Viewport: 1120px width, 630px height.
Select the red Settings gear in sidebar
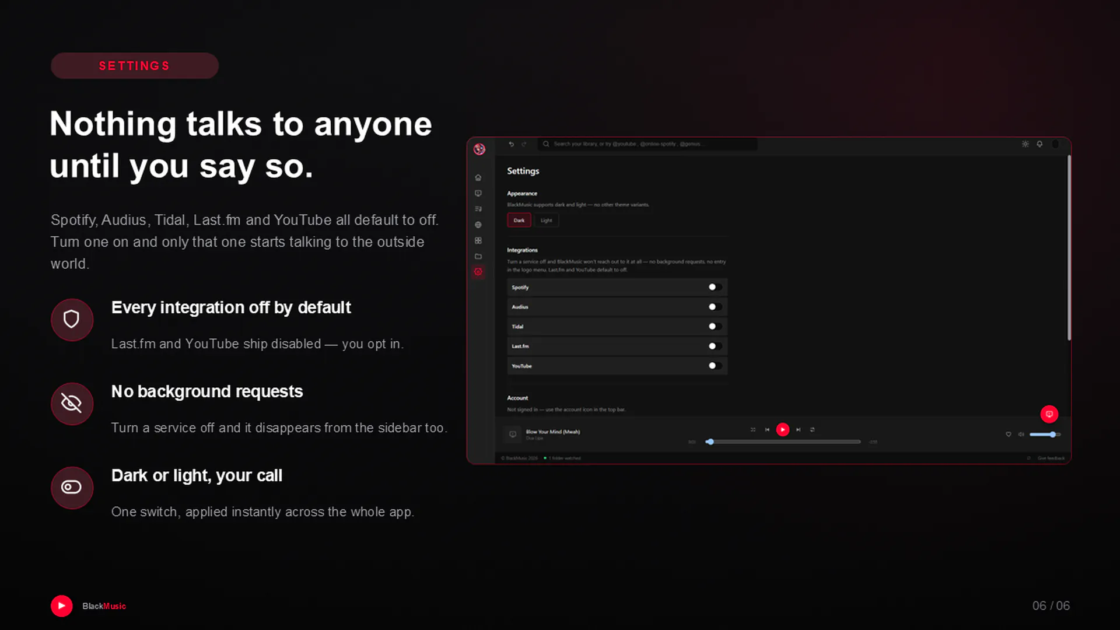(x=478, y=272)
